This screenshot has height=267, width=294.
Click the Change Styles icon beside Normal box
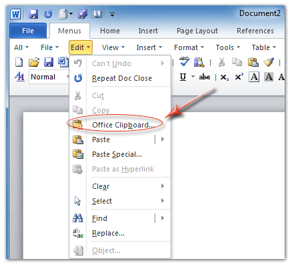coord(19,77)
